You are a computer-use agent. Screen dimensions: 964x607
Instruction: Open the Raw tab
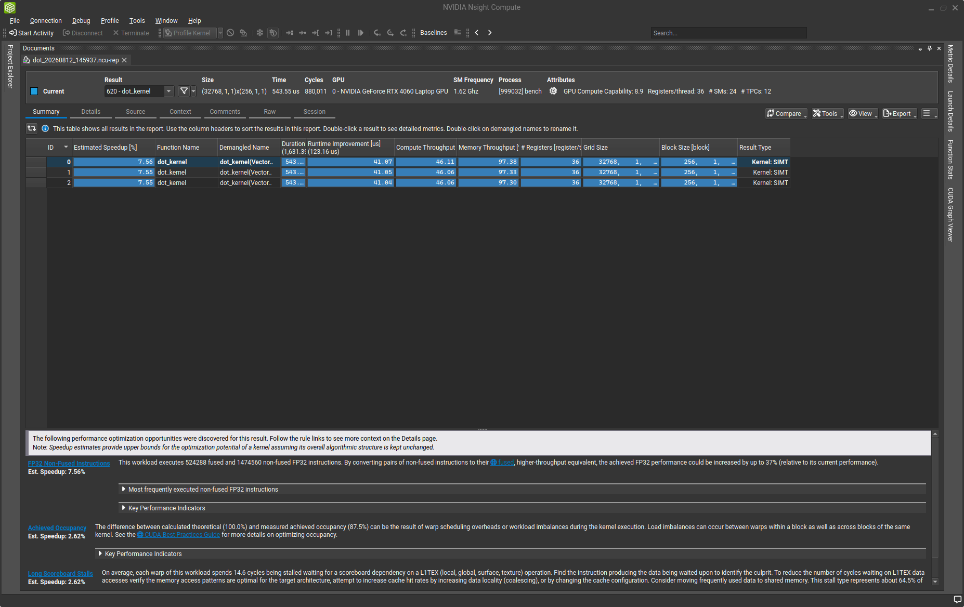(270, 112)
